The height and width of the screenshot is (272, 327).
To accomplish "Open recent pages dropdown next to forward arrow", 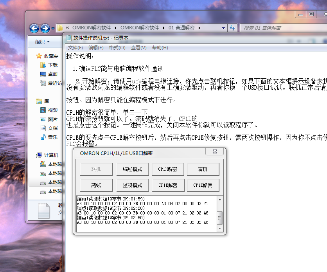I will [x=53, y=28].
